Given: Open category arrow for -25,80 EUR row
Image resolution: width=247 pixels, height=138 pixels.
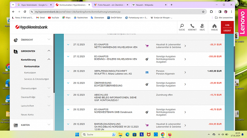Looking at the screenshot, I should click(x=185, y=84).
